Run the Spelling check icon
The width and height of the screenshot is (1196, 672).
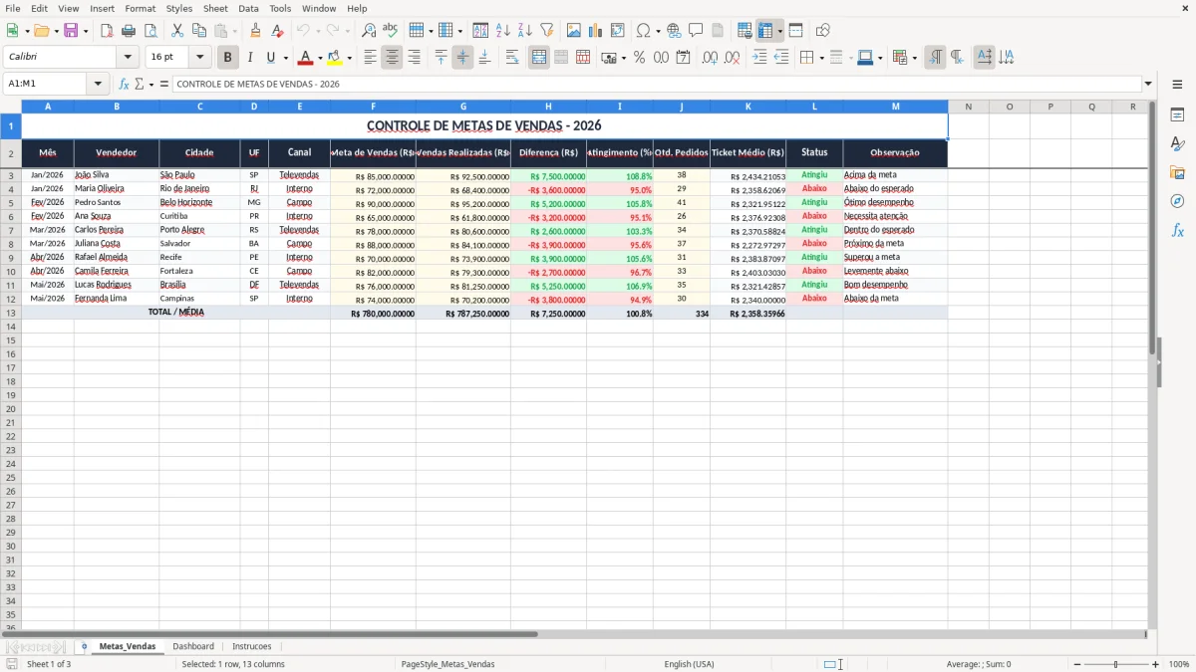pyautogui.click(x=390, y=31)
